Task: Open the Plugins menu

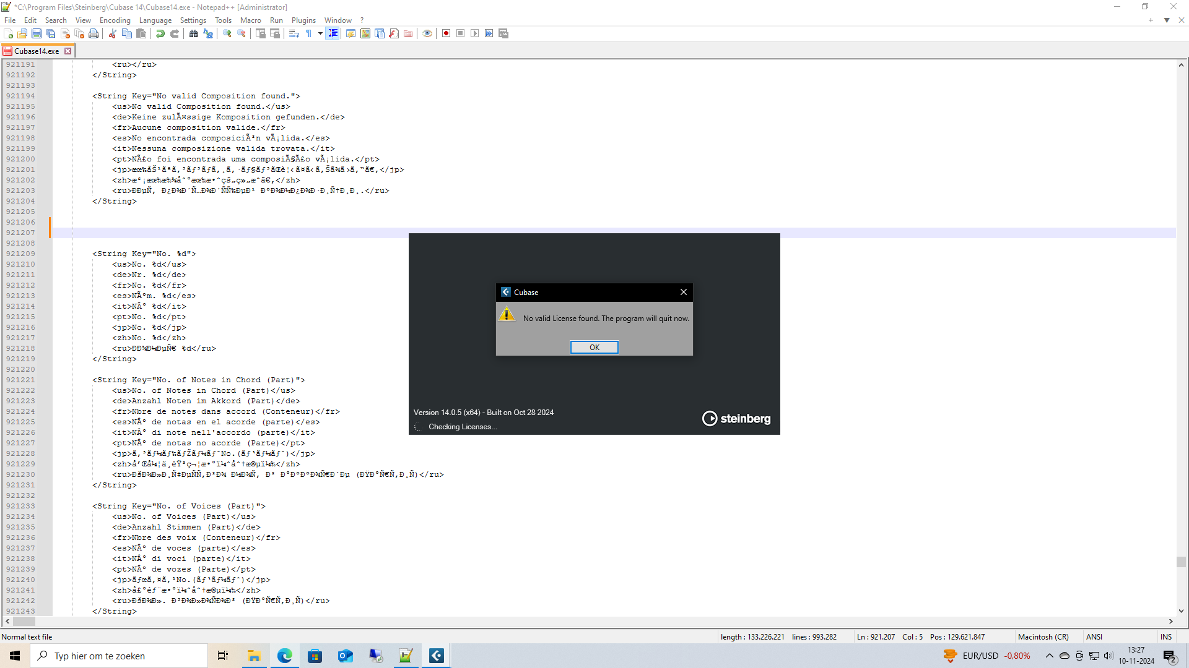Action: pos(303,20)
